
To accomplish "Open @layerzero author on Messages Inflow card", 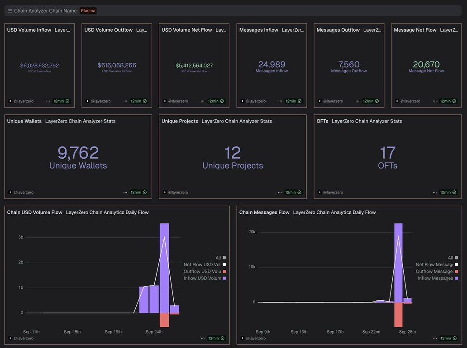I will [x=253, y=101].
